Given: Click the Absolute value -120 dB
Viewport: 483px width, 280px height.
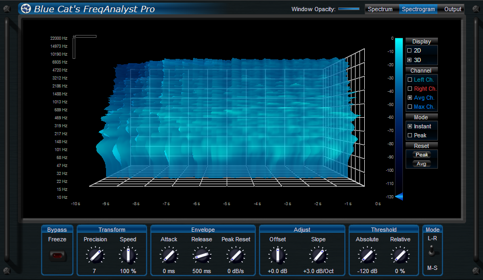Looking at the screenshot, I should [367, 271].
